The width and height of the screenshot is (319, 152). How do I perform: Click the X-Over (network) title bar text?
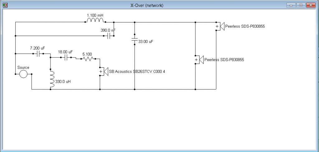click(x=147, y=6)
